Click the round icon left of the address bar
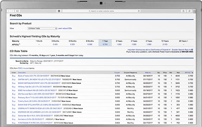The image size is (202, 127). (x=59, y=11)
